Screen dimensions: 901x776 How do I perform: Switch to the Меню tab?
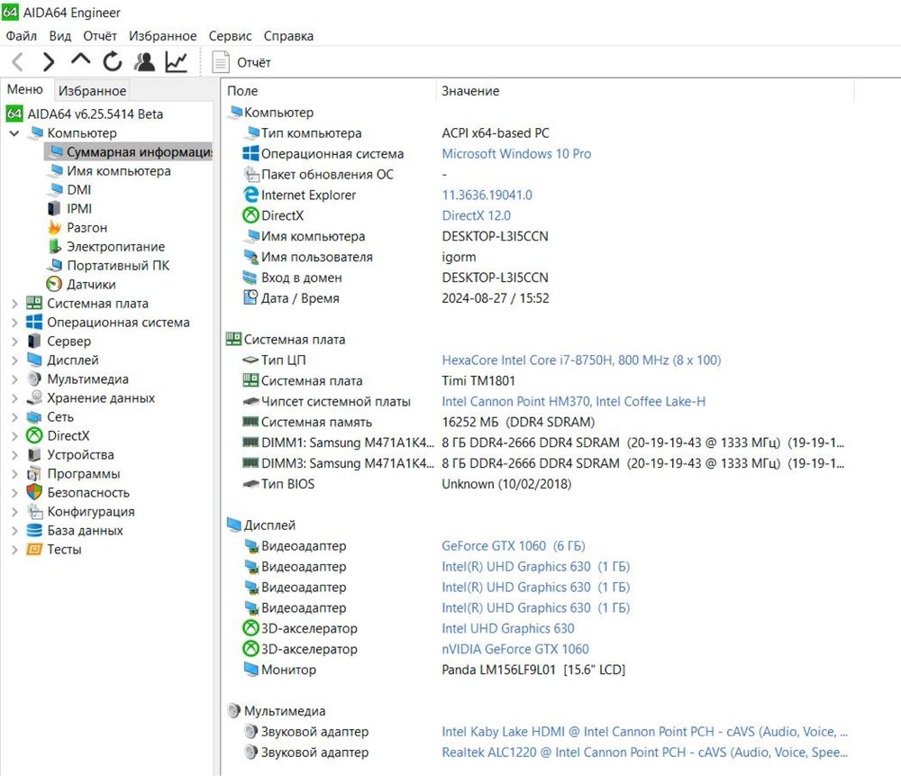point(24,89)
